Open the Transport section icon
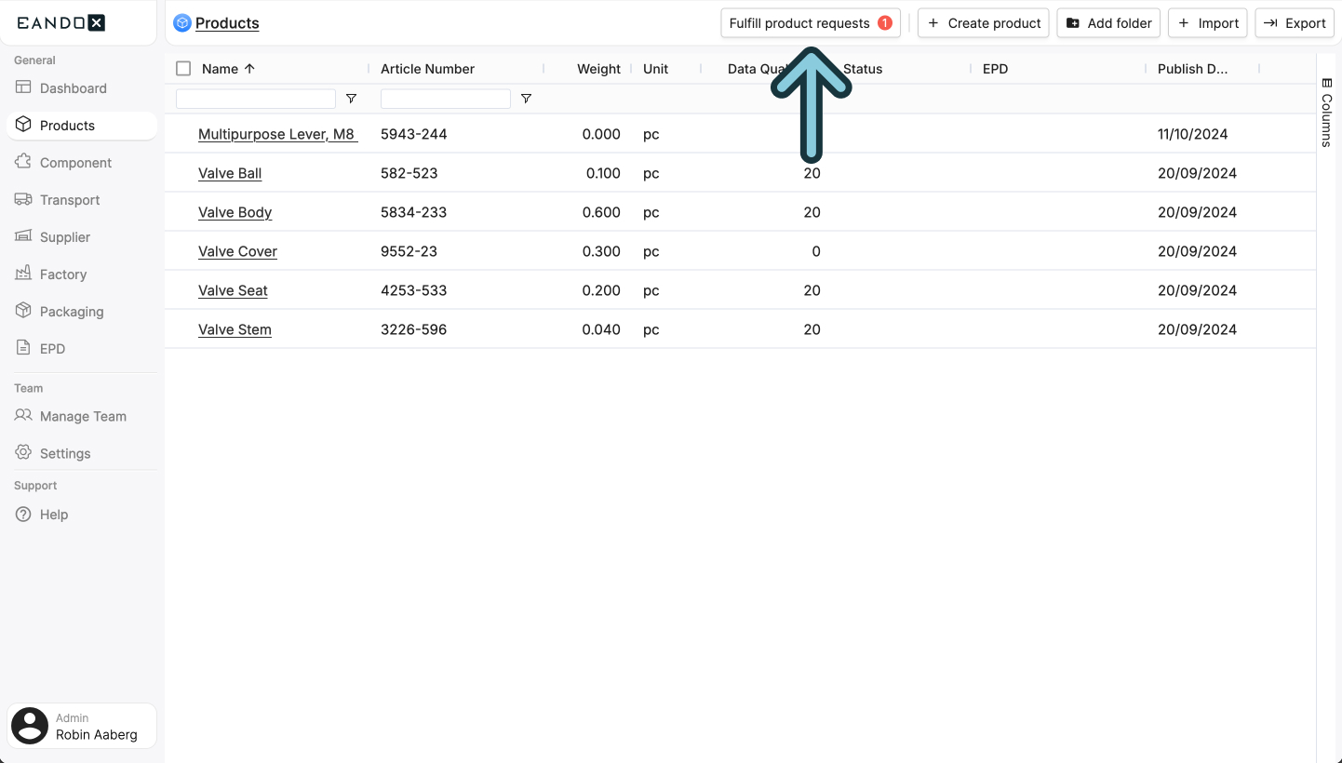 (22, 199)
